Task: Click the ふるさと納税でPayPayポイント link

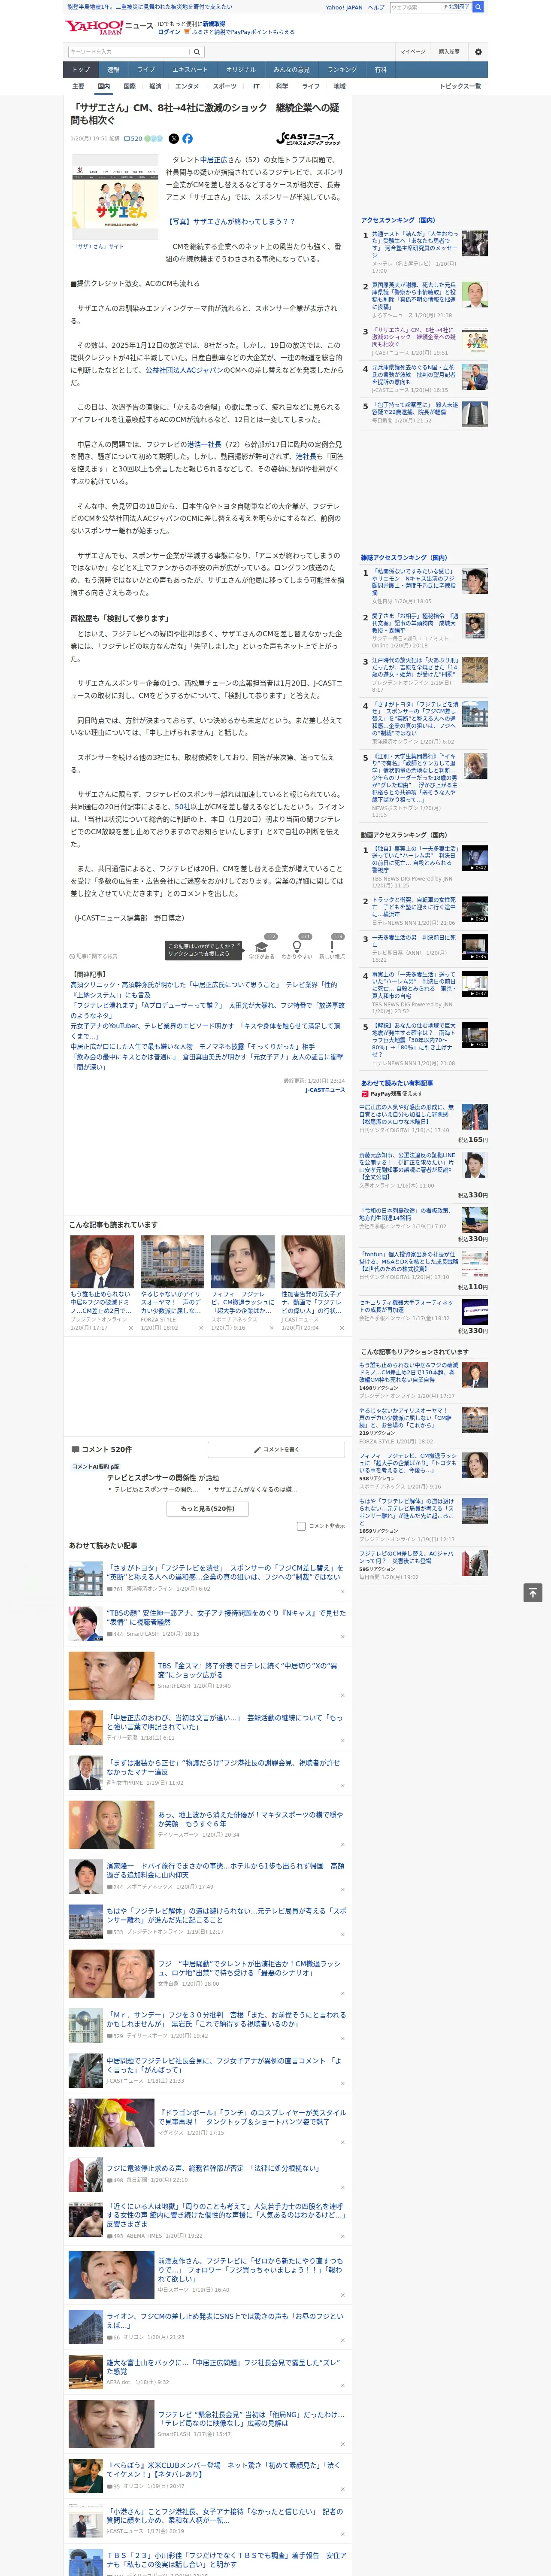Action: click(x=243, y=32)
